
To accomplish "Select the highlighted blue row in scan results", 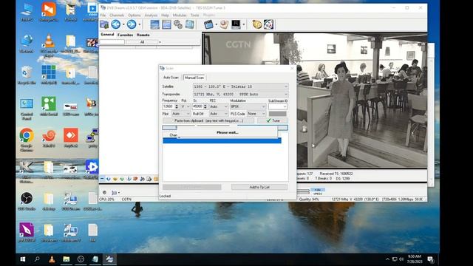I will click(x=222, y=140).
